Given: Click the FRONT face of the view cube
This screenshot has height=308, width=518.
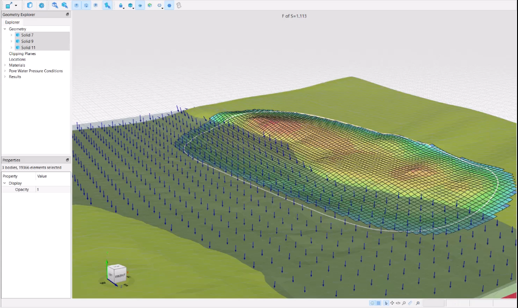Looking at the screenshot, I should [x=120, y=276].
